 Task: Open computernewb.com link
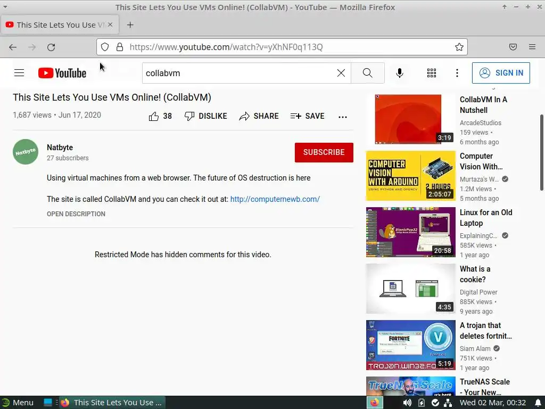275,199
